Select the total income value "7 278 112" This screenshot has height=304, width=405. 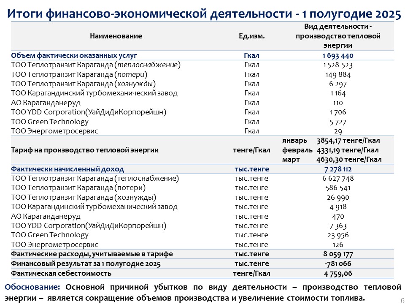tap(338, 169)
